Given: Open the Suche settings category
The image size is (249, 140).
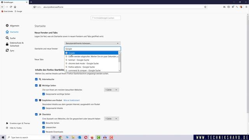Looking at the screenshot, I should pos(11,38).
